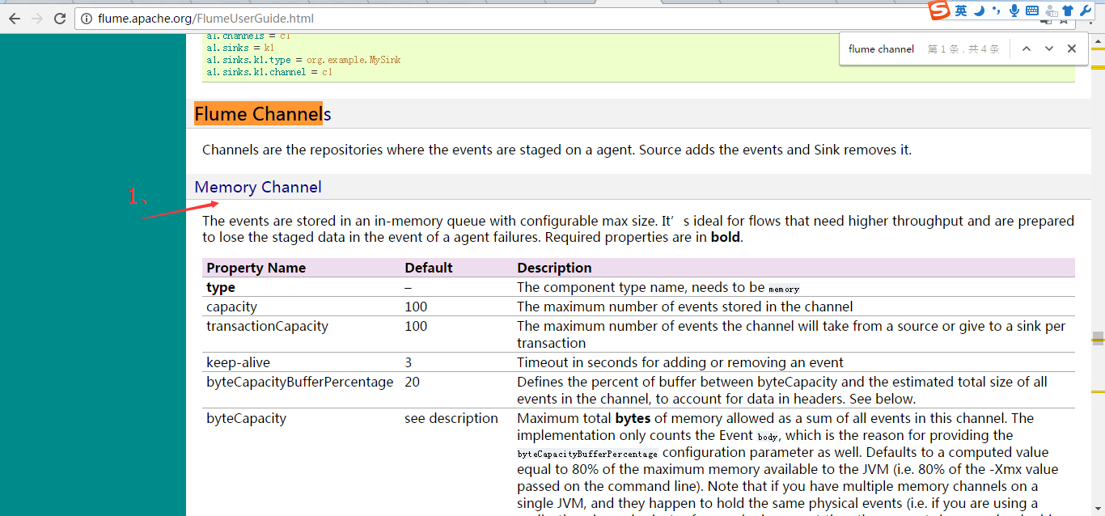
Task: Click 'maximum number of events stored' description
Action: point(685,307)
